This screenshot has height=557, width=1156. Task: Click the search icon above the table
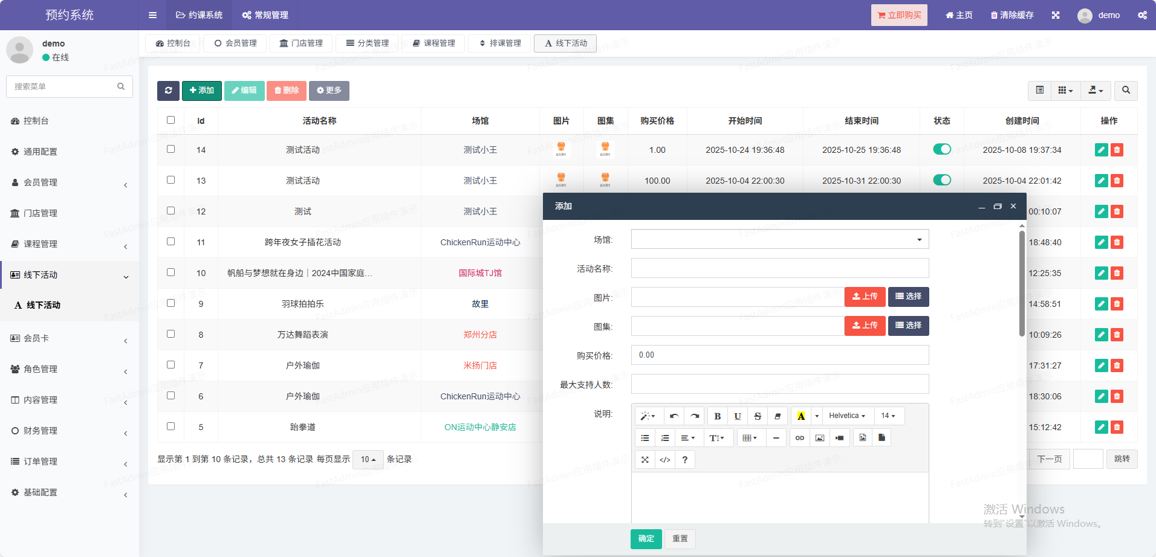point(1126,91)
